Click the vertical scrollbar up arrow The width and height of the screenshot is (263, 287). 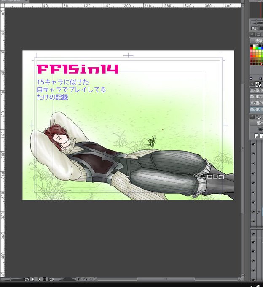(x=242, y=5)
